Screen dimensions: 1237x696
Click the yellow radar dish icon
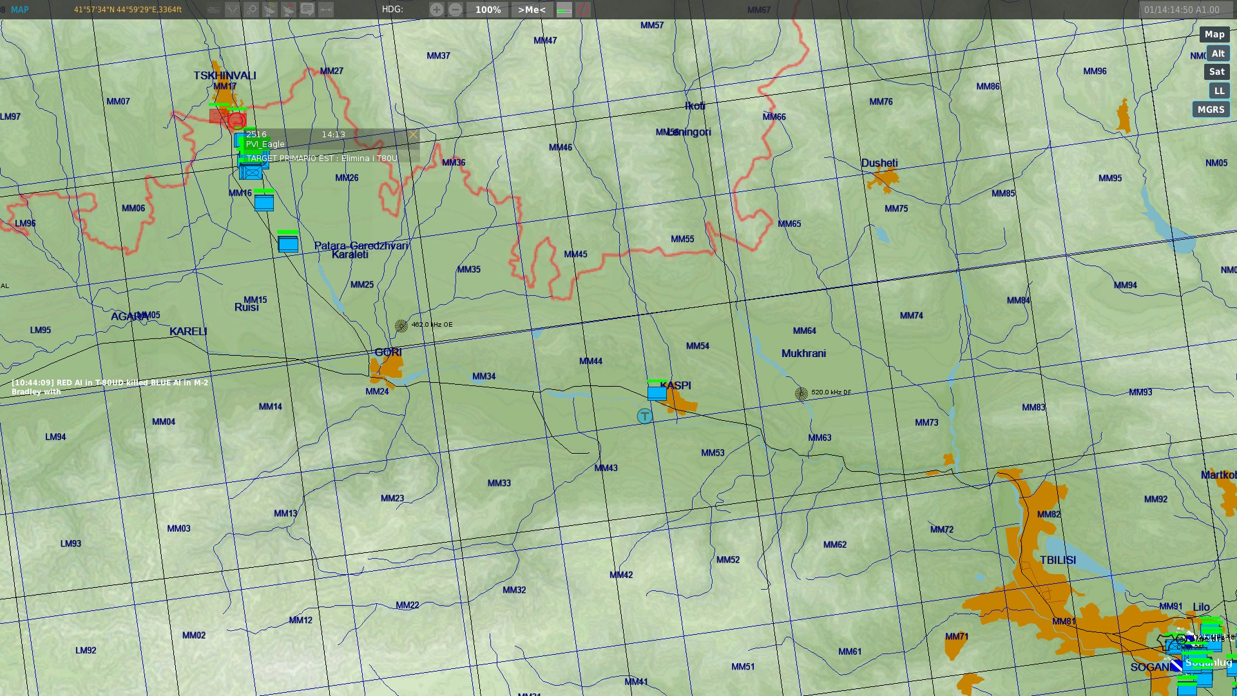[x=270, y=10]
